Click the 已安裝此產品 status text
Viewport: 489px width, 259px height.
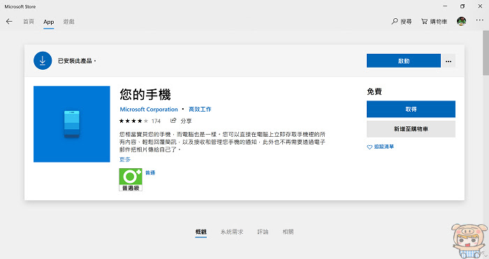pyautogui.click(x=77, y=61)
